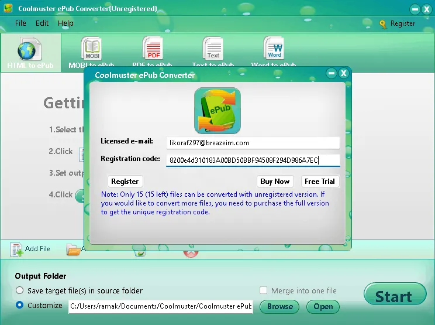435x325 pixels.
Task: Open the File menu
Action: pyautogui.click(x=20, y=23)
